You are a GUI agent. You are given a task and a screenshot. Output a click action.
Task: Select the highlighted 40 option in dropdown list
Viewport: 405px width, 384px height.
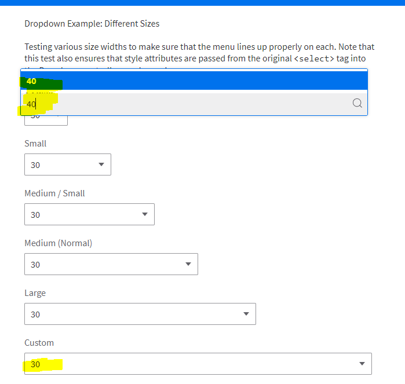[x=194, y=81]
